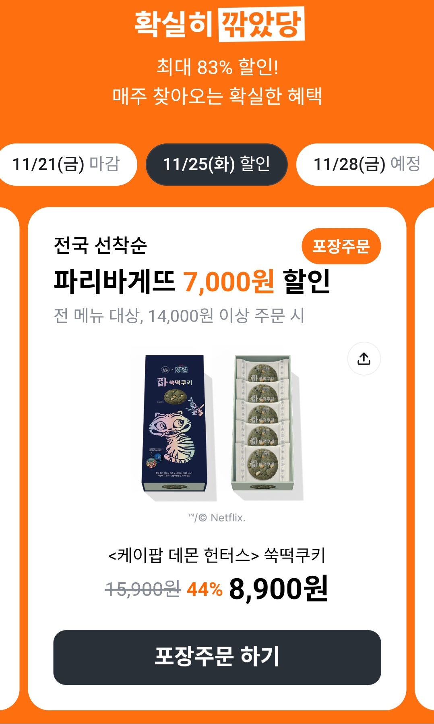Tap the 14,000원 이상 주문 시 condition text
The width and height of the screenshot is (434, 724).
click(226, 316)
